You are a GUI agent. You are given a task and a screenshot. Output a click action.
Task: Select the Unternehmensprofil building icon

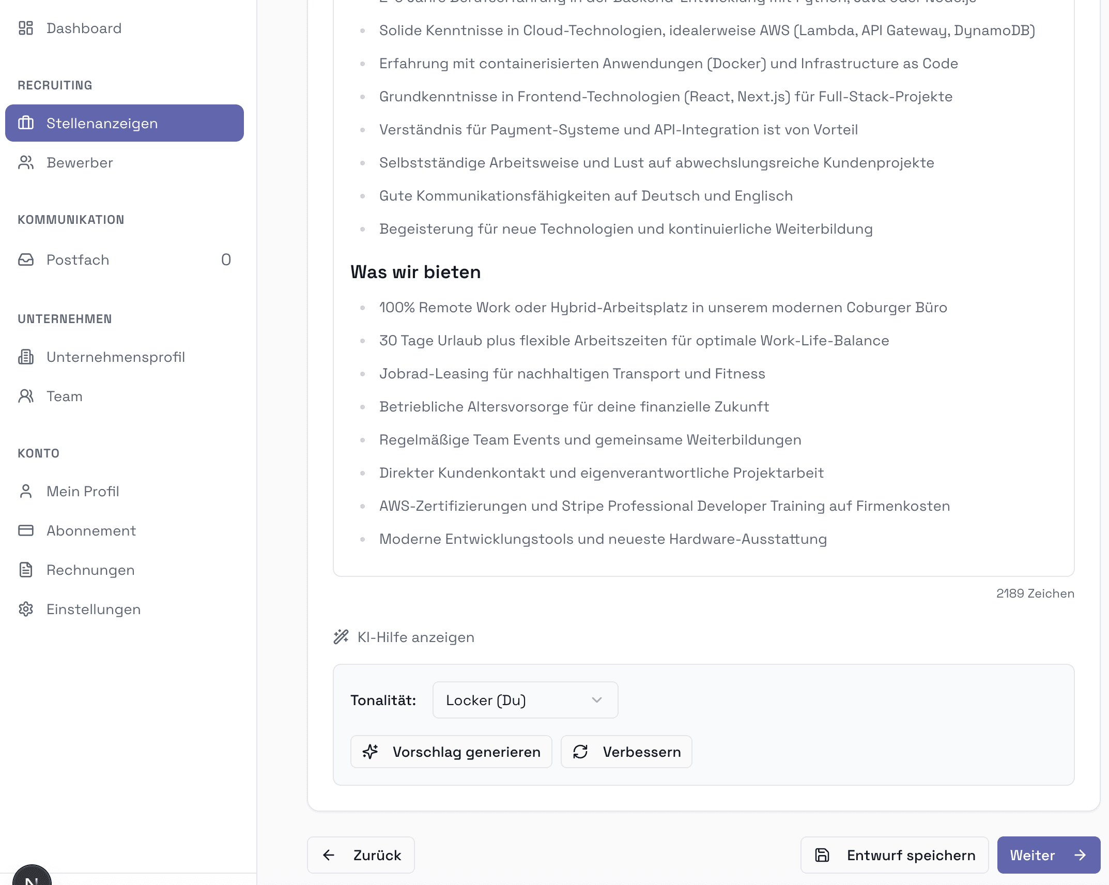[26, 357]
